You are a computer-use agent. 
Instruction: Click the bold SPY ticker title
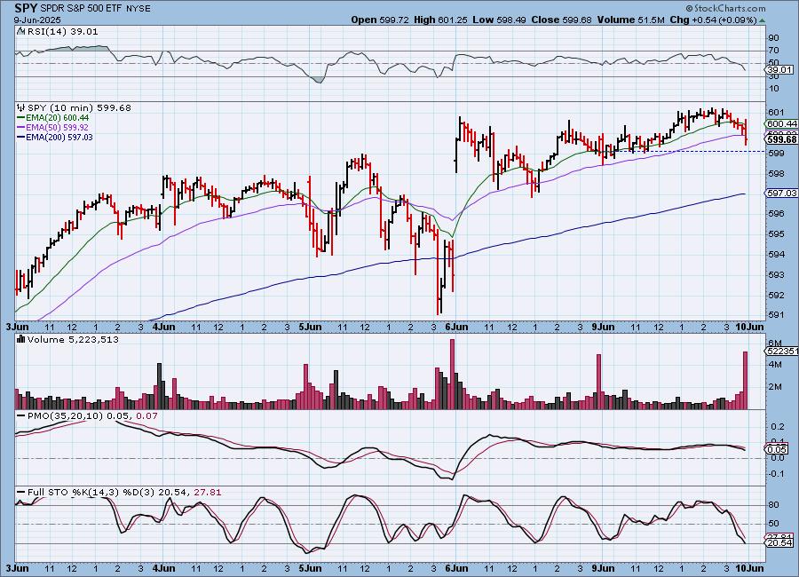[26, 8]
